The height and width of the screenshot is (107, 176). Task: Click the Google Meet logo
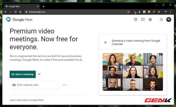(x=19, y=19)
